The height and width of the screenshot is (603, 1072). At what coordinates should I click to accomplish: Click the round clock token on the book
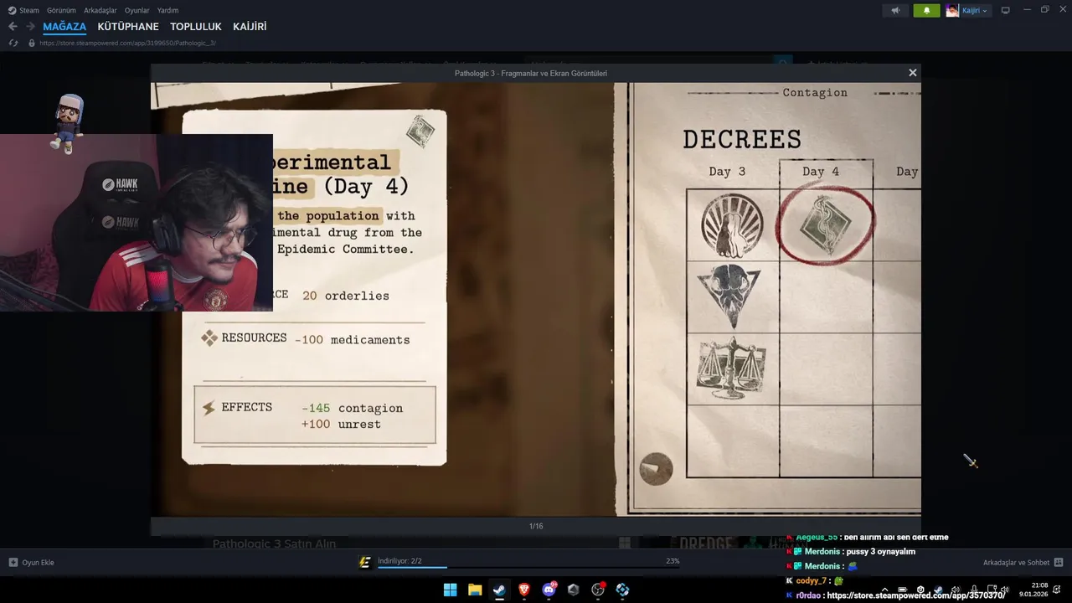(656, 469)
